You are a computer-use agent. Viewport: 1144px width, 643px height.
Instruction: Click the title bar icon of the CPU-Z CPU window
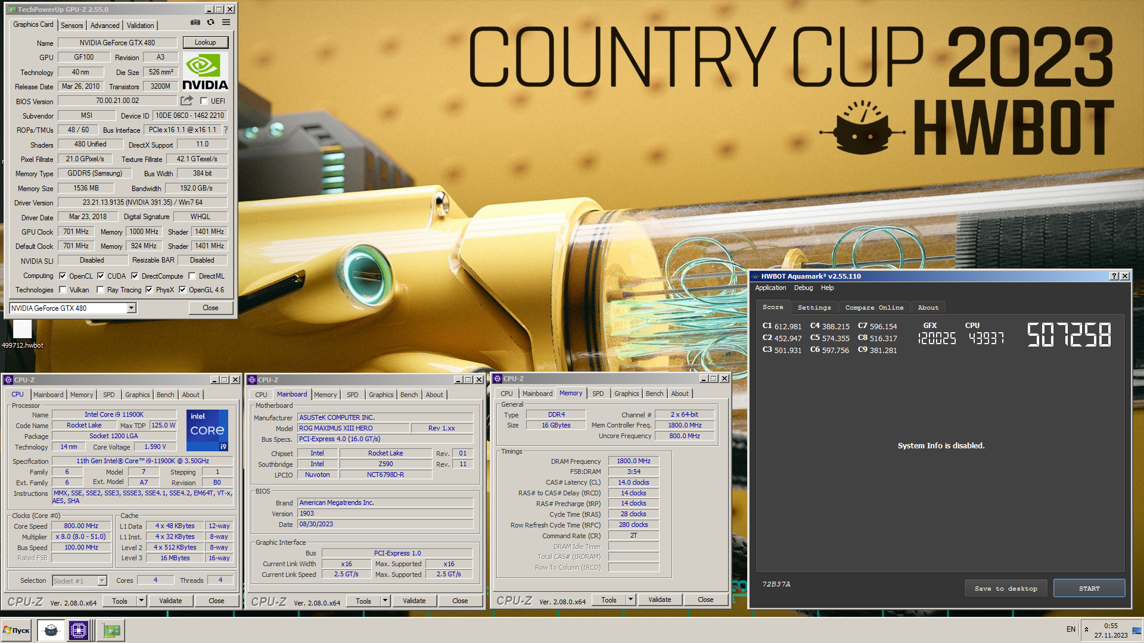click(8, 380)
